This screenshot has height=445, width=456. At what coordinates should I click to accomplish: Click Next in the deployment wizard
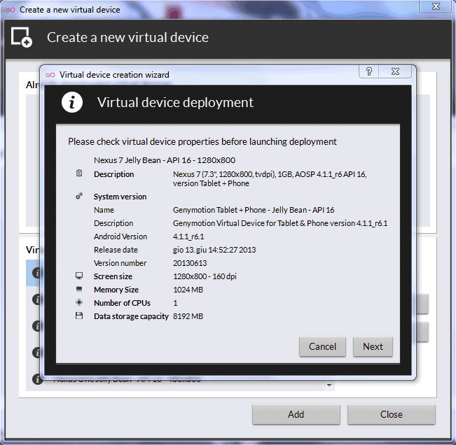click(x=373, y=346)
